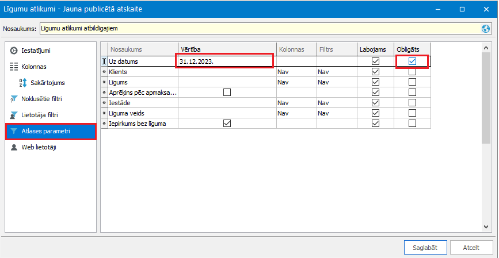Viewport: 499px width, 258px height.
Task: Toggle Labojams checkbox for Uz datums
Action: click(x=375, y=61)
